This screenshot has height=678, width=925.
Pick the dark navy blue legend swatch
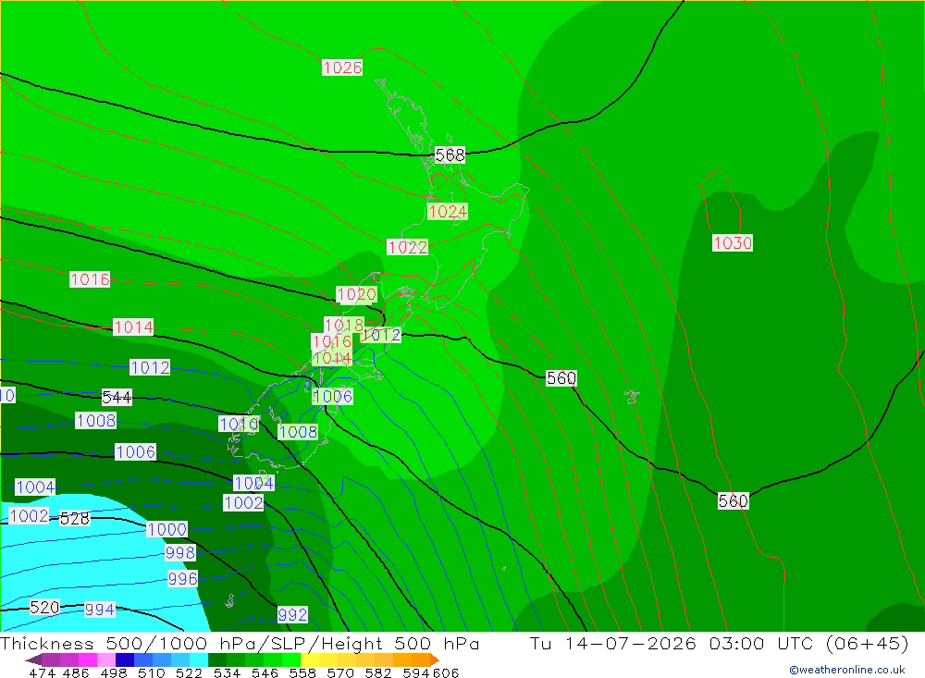(x=125, y=660)
